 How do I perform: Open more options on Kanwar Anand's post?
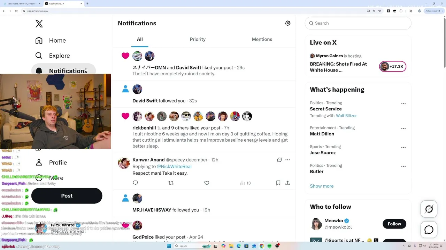(287, 160)
